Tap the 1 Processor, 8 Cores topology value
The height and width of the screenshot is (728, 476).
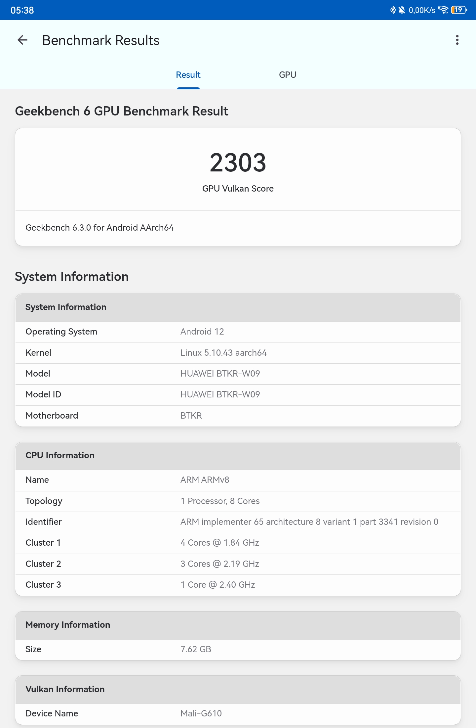220,501
